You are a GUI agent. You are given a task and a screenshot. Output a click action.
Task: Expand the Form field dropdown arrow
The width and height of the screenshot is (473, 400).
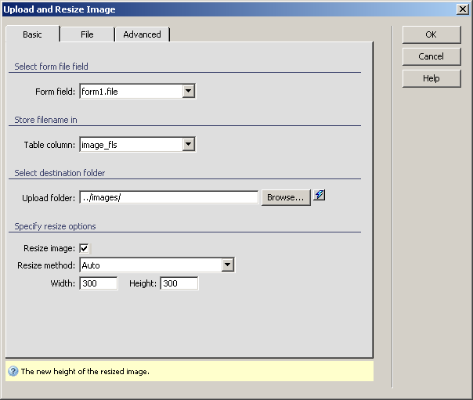188,92
